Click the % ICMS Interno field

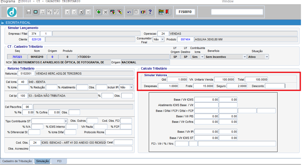[72, 127]
